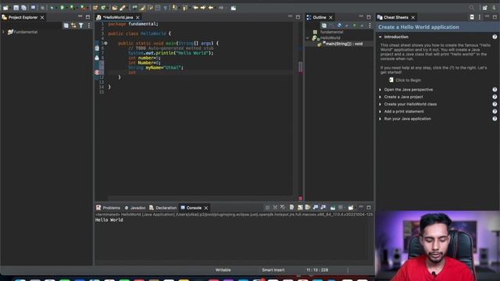Click the Pin Editor icon in toolbar
Image resolution: width=500 pixels, height=281 pixels.
coord(234,8)
